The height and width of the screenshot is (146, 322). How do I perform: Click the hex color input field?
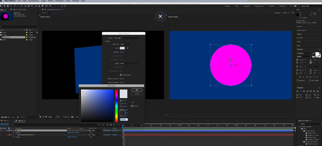(124, 119)
